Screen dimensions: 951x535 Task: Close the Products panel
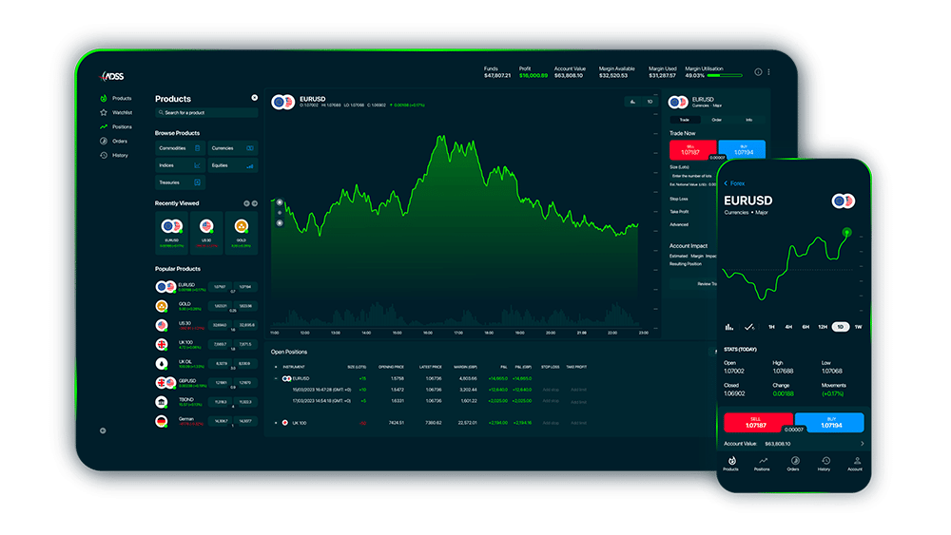(254, 98)
